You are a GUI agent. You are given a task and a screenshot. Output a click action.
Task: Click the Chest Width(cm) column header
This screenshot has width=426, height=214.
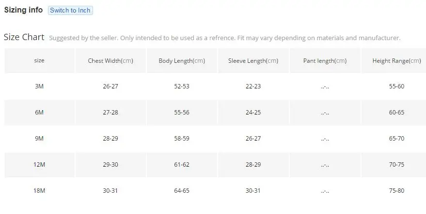[x=110, y=61]
